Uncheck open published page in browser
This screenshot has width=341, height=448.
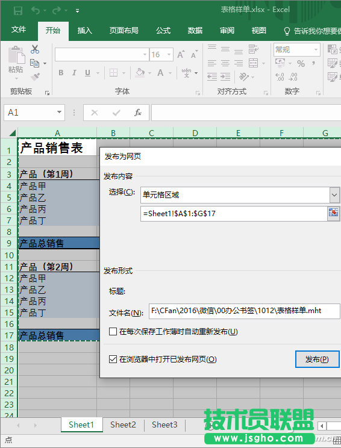click(x=113, y=359)
